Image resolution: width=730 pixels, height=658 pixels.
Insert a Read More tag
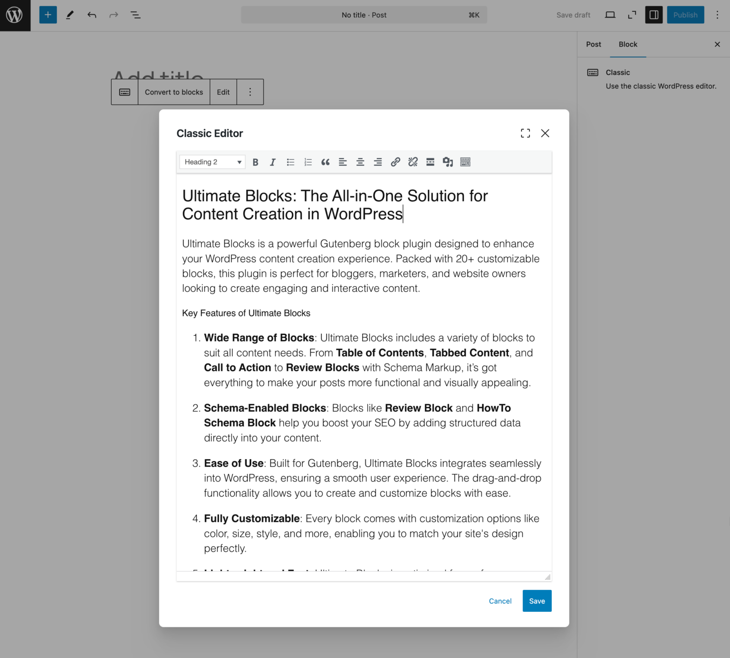click(x=430, y=162)
